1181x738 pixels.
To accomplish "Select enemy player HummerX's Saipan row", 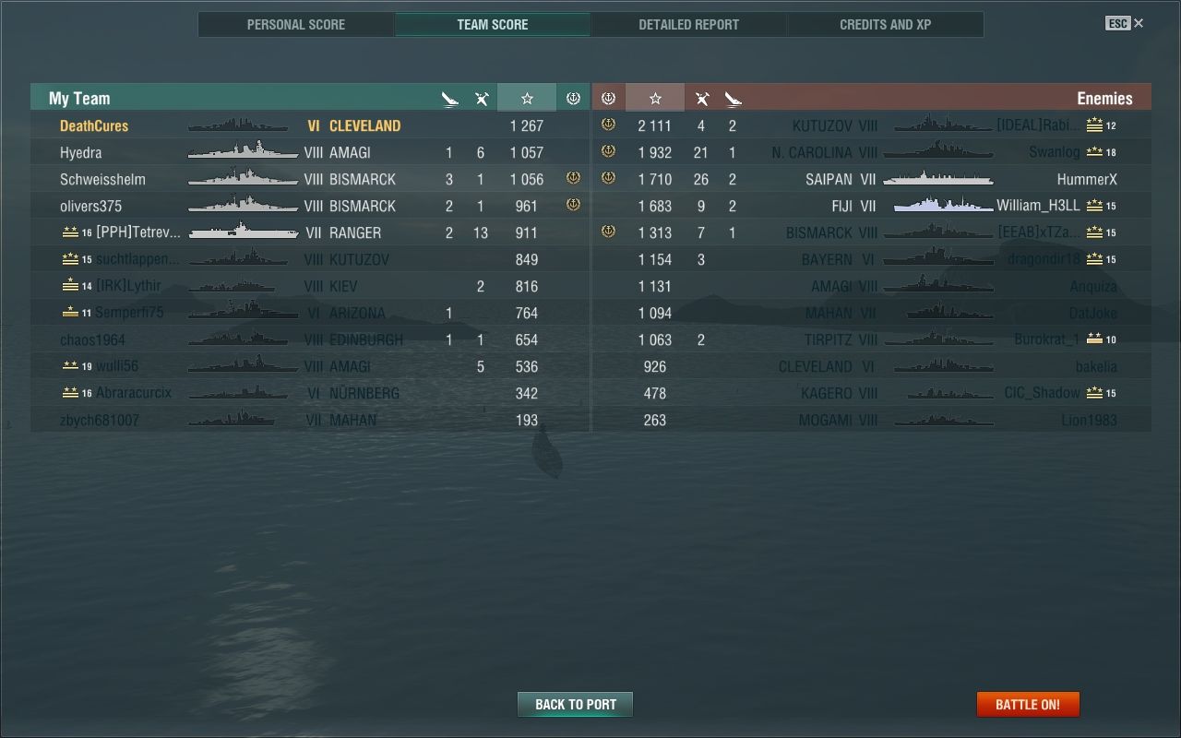I will click(872, 179).
